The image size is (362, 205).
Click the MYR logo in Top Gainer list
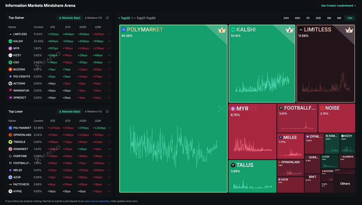(x=10, y=48)
